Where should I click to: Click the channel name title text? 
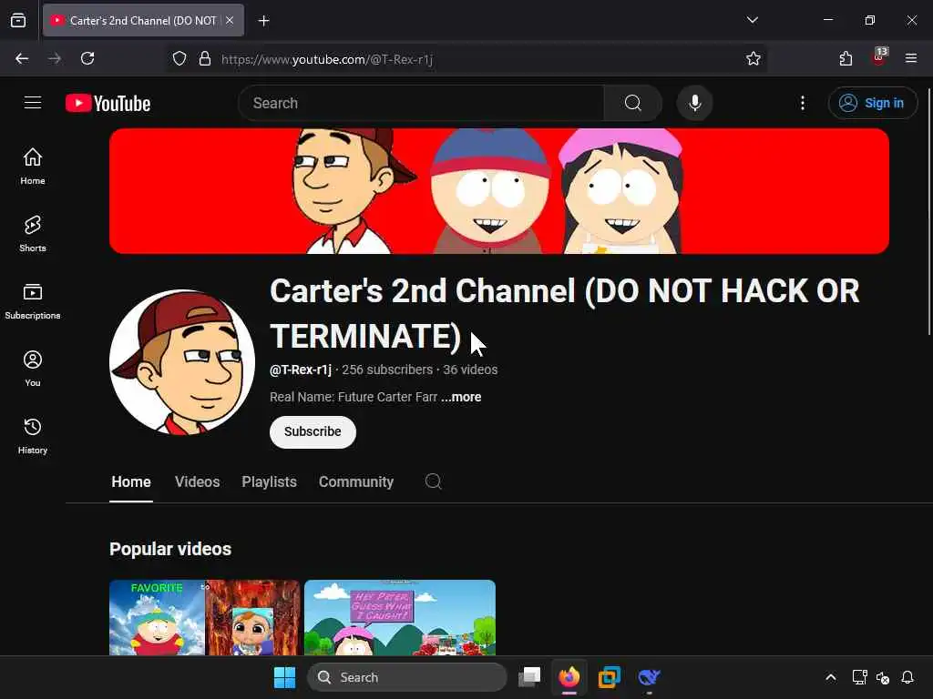point(565,313)
